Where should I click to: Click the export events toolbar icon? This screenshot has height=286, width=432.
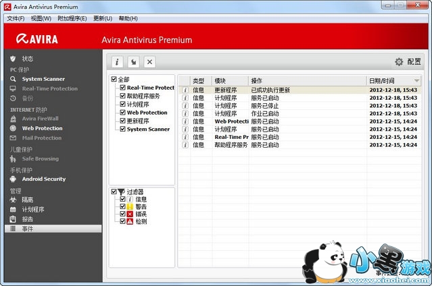coord(133,62)
